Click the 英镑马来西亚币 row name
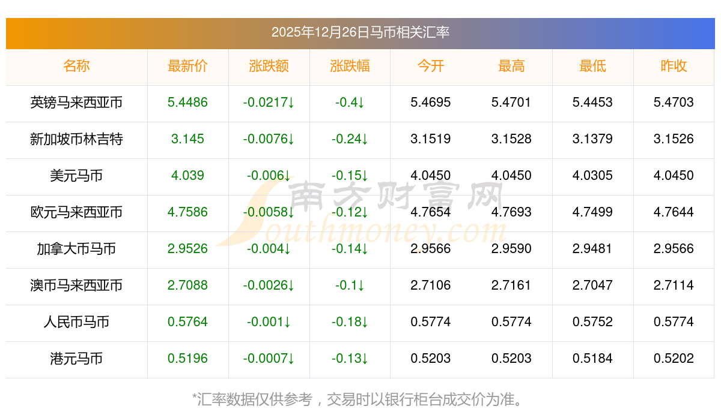Image resolution: width=721 pixels, height=418 pixels. coord(76,103)
